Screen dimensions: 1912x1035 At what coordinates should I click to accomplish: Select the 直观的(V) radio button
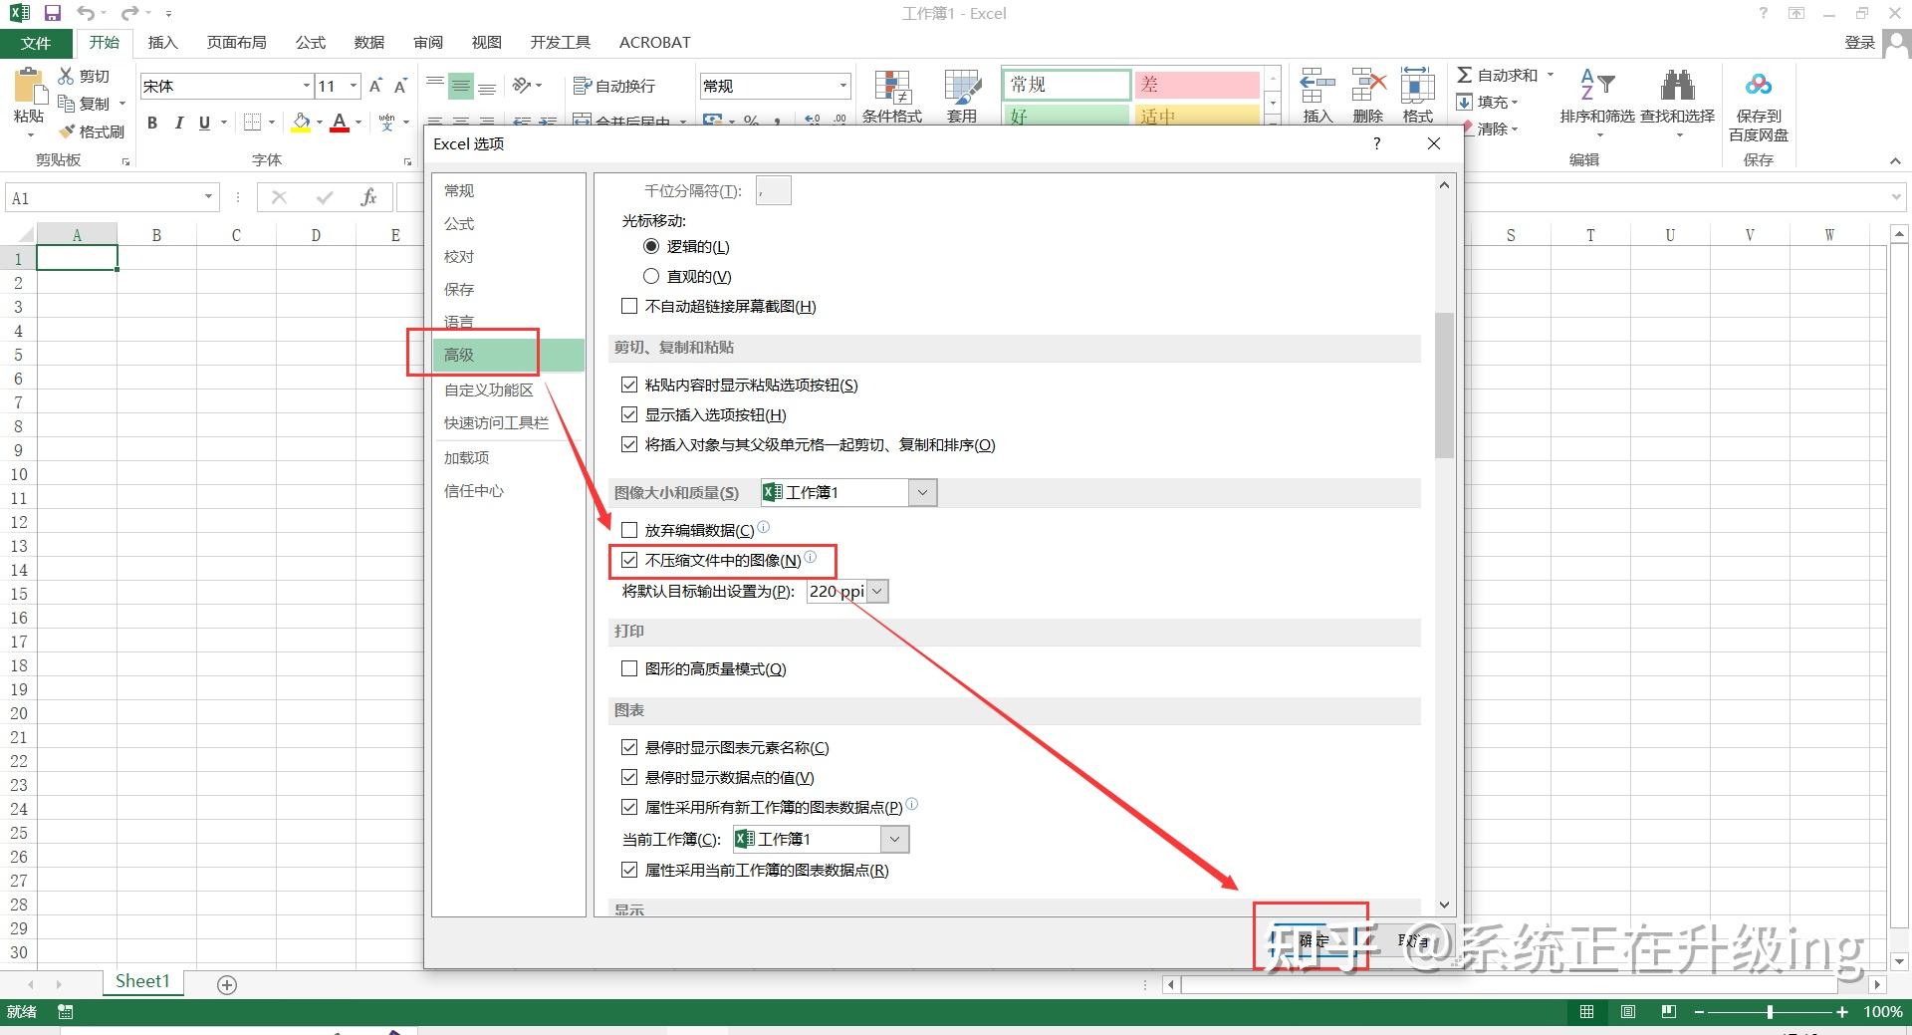click(651, 276)
